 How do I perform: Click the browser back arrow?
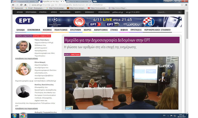point(13,5)
